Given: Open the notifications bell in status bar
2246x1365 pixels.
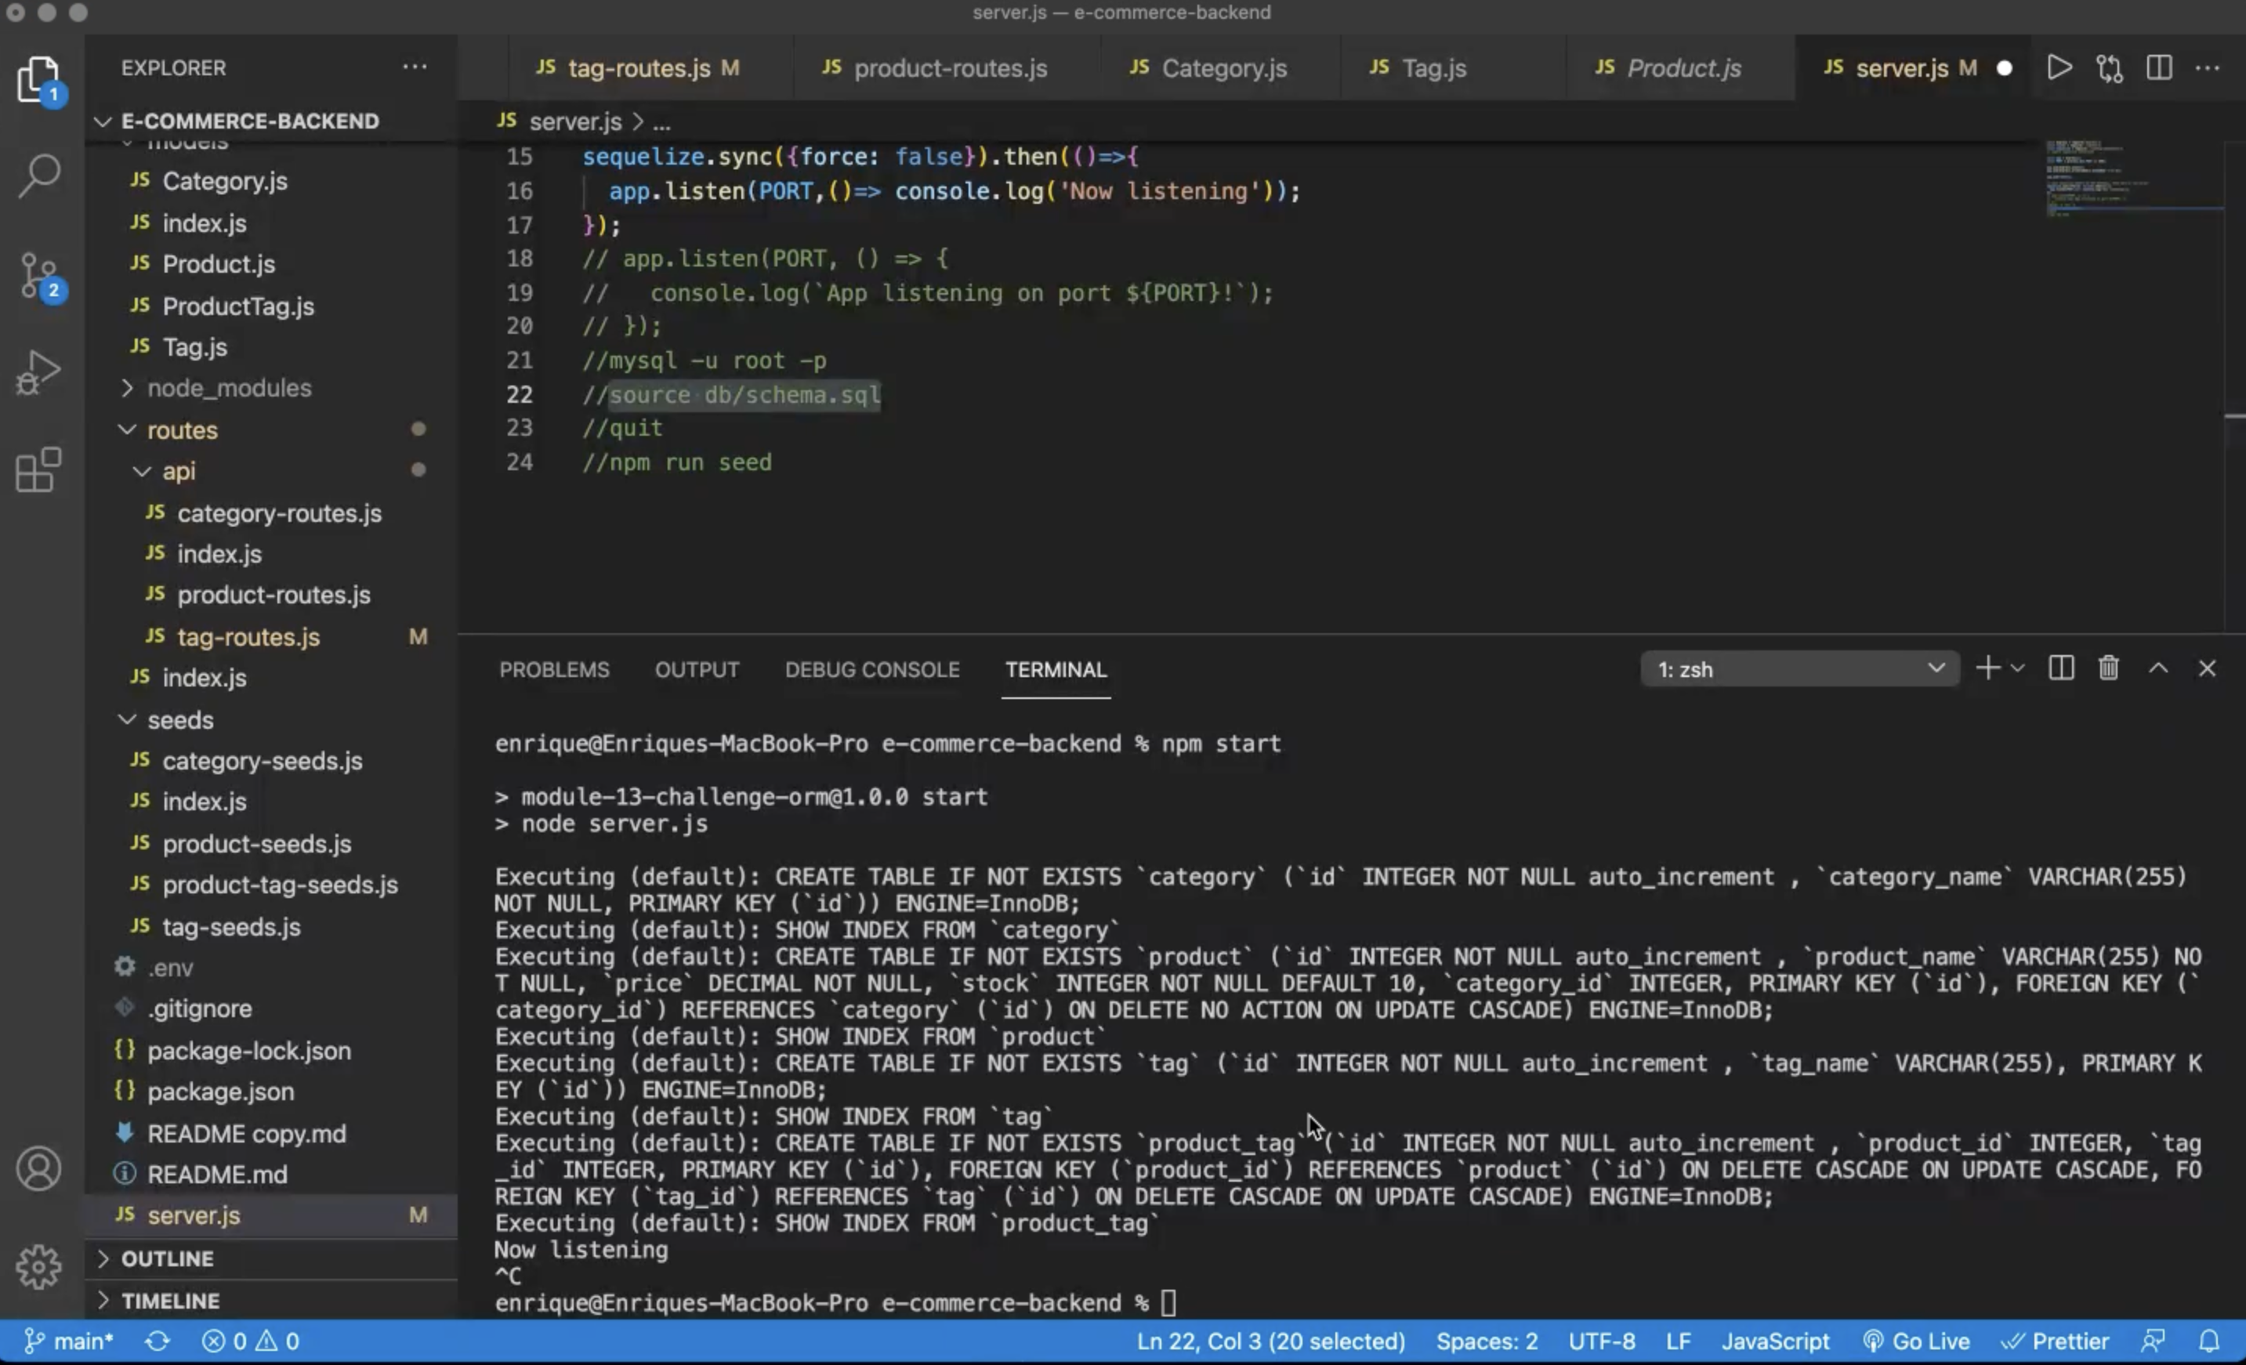Looking at the screenshot, I should 2208,1341.
